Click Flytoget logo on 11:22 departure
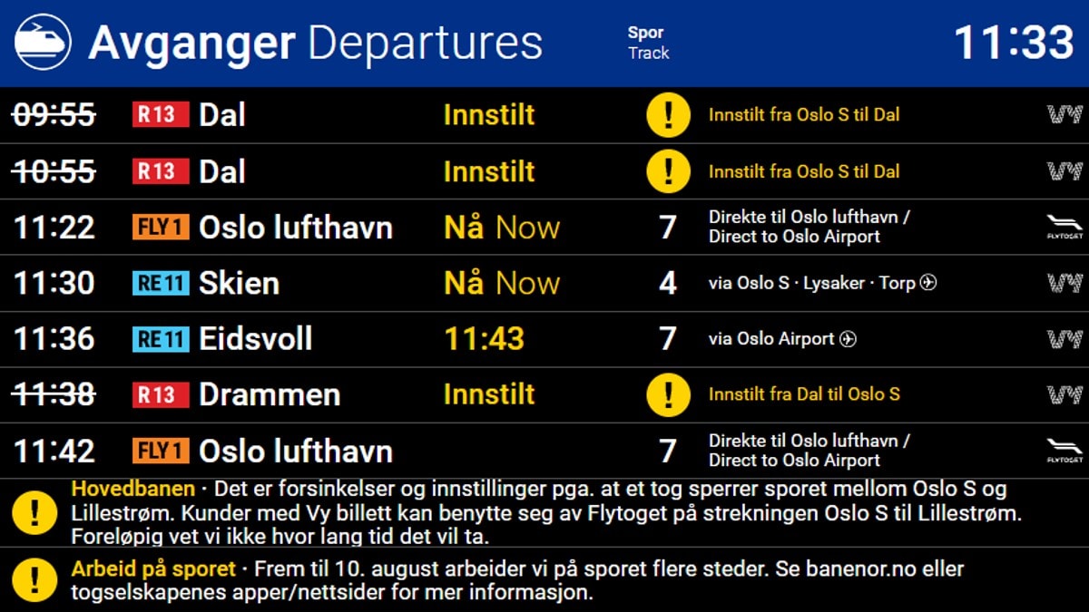This screenshot has height=612, width=1089. coord(1064,228)
